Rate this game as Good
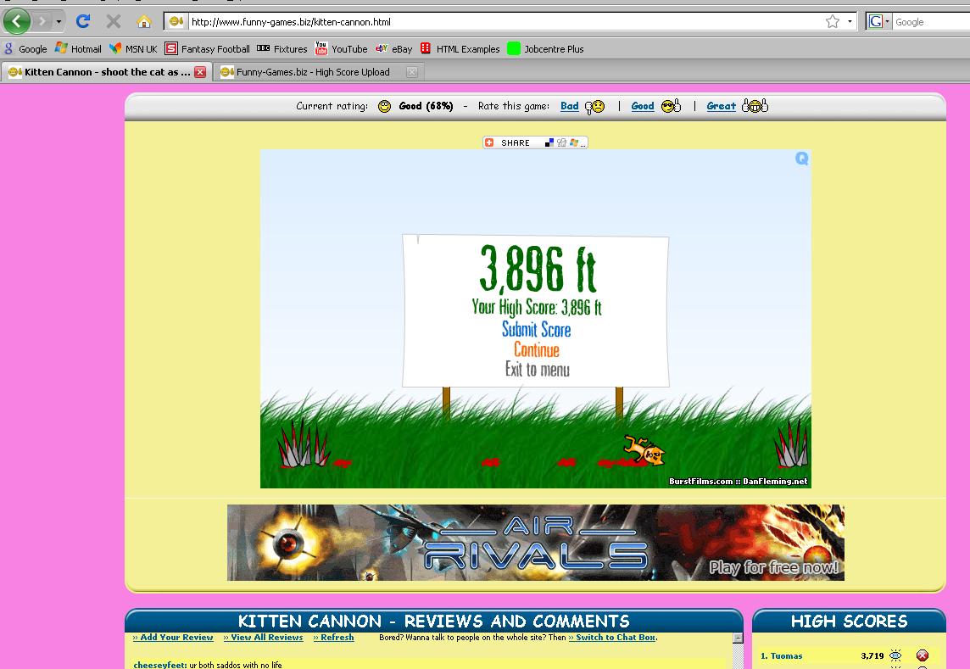Viewport: 970px width, 669px height. 642,106
